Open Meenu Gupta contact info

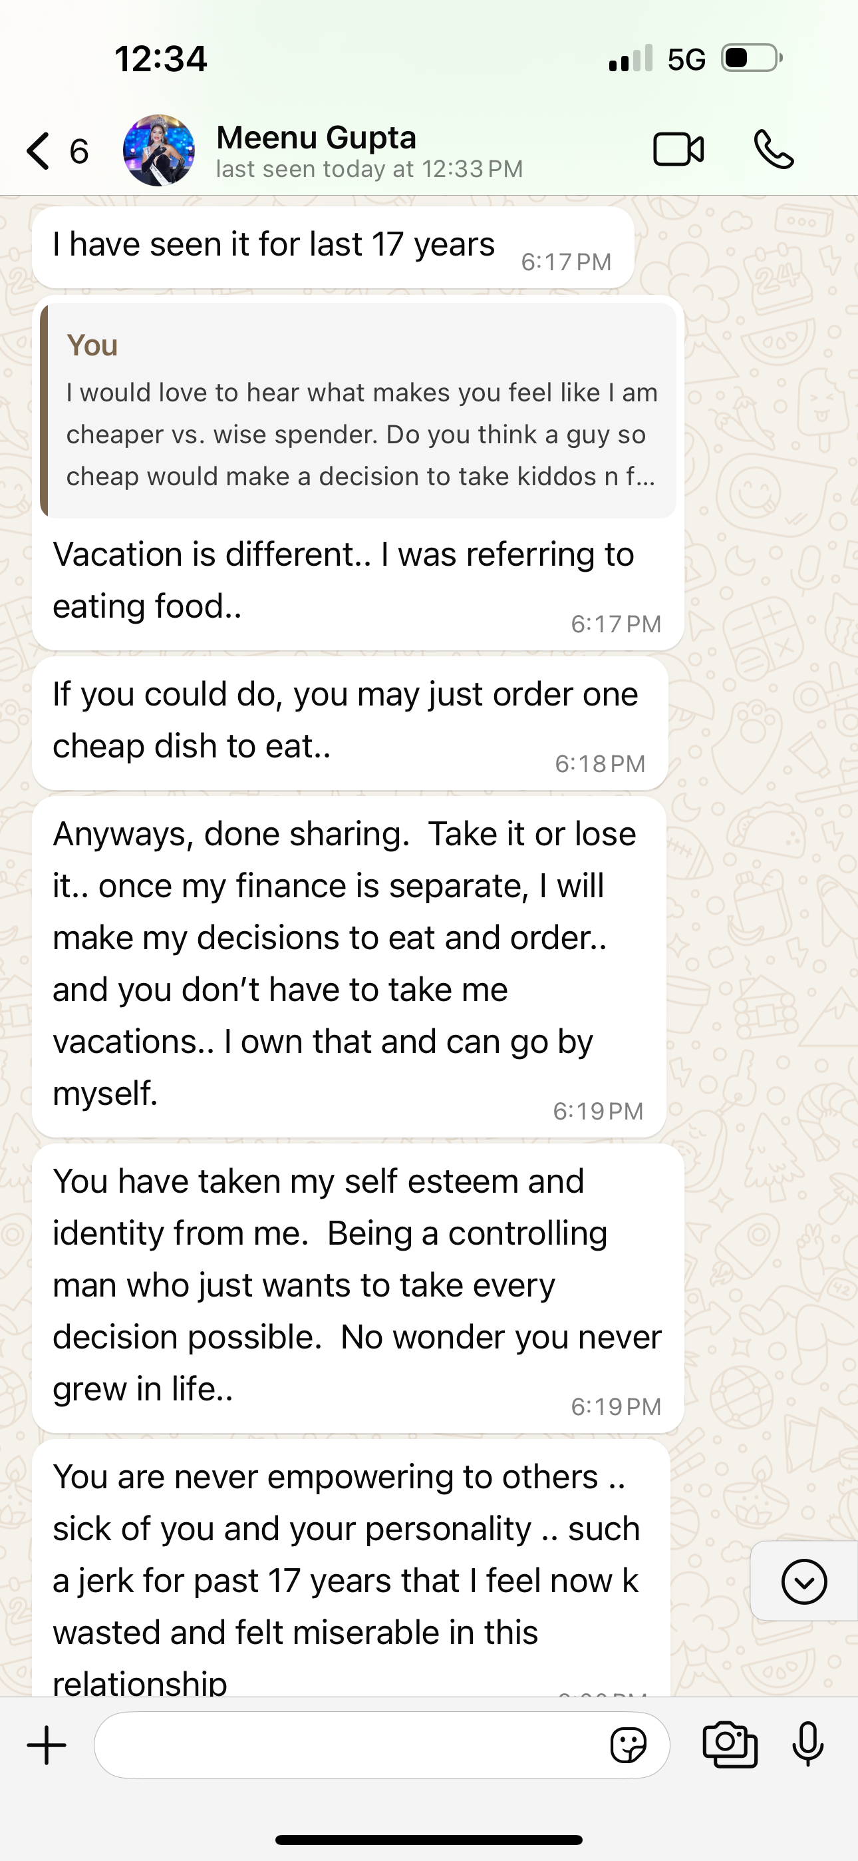pos(317,138)
